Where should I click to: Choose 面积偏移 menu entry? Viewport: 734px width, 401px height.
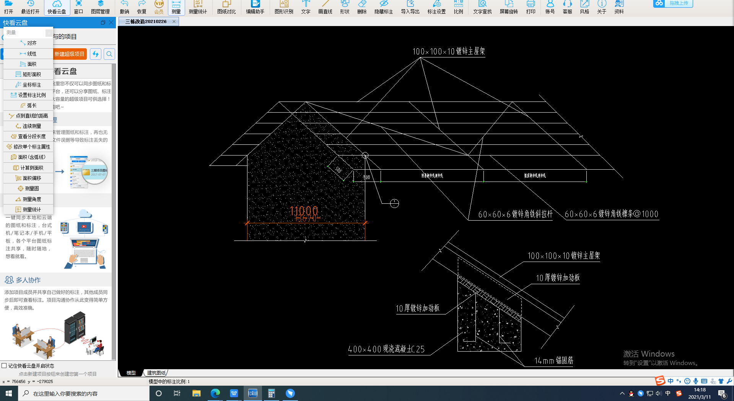28,178
